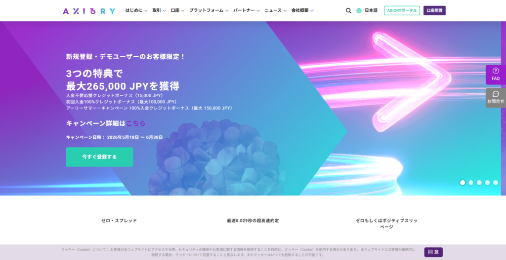Viewport: 506px width, 260px height.
Task: Click the 新規登録・デモユーザーのお客様限定 text
Action: pos(126,57)
